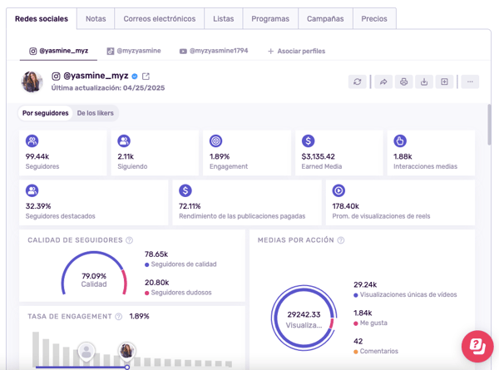Switch to the Campañas tab
The height and width of the screenshot is (370, 499).
coord(324,18)
